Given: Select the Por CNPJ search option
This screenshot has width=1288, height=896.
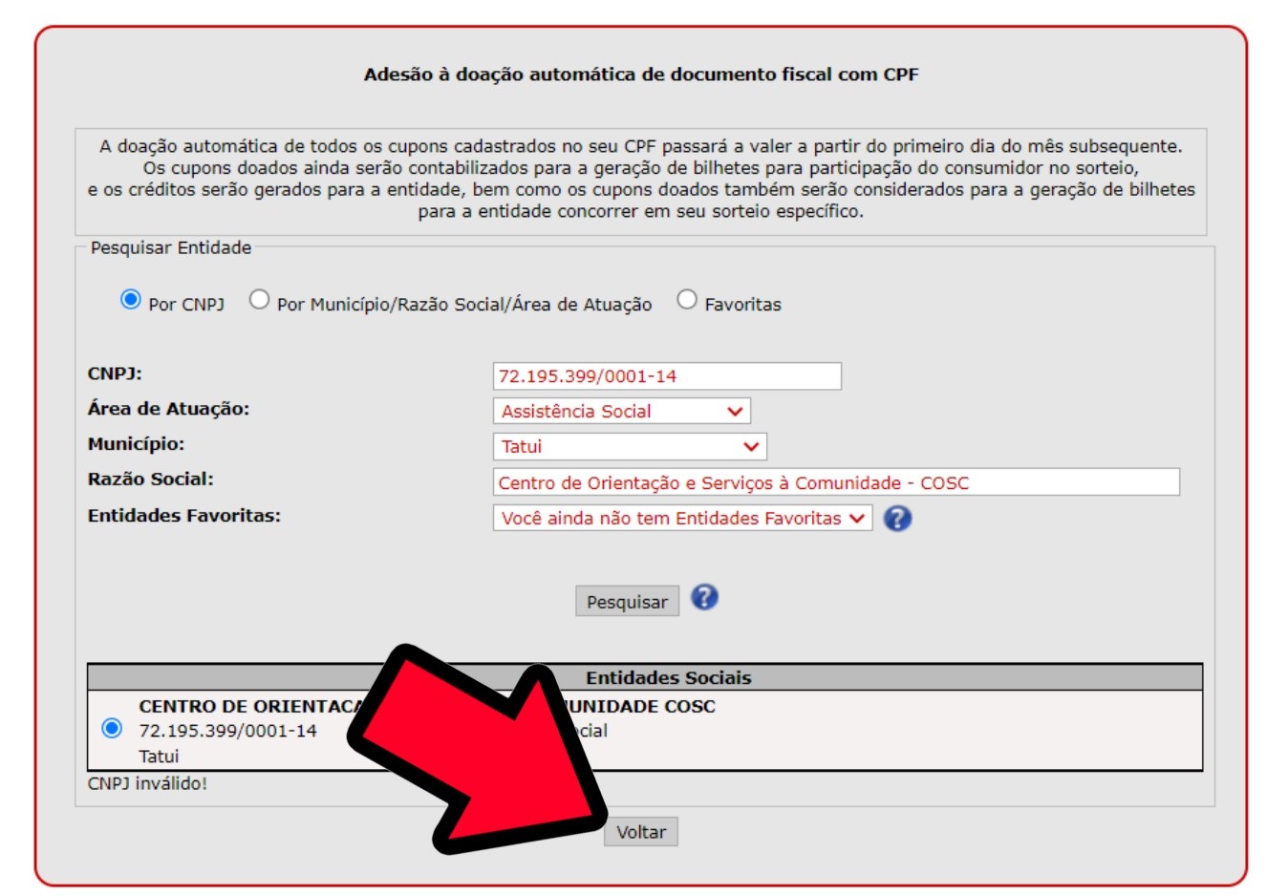Looking at the screenshot, I should 131,300.
